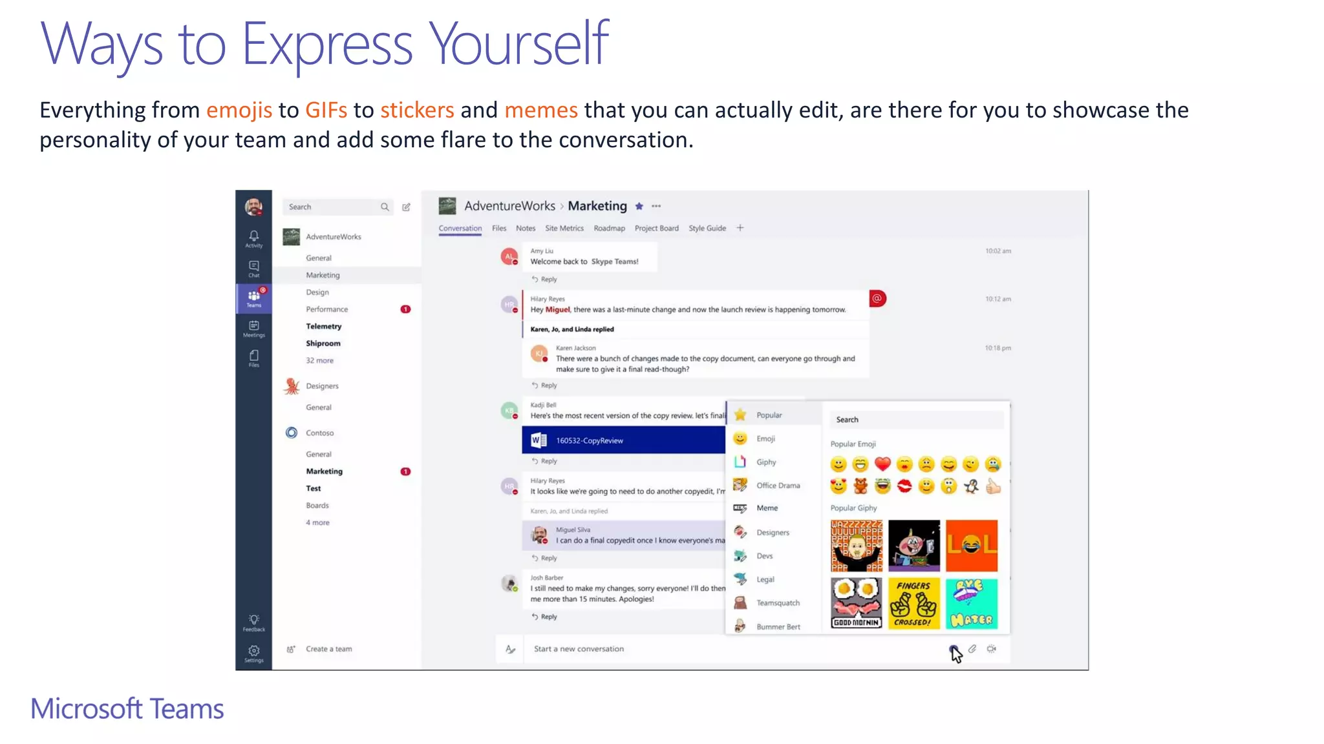Open the Conversation tab
The width and height of the screenshot is (1324, 744).
coord(460,228)
